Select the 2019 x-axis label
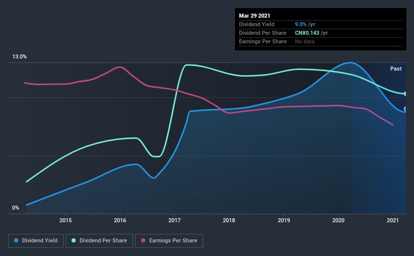The height and width of the screenshot is (256, 414). tap(284, 220)
